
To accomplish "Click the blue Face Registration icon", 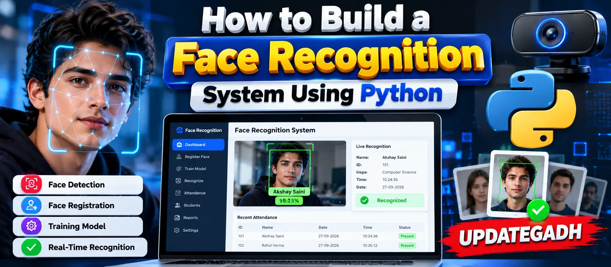I will [x=31, y=205].
